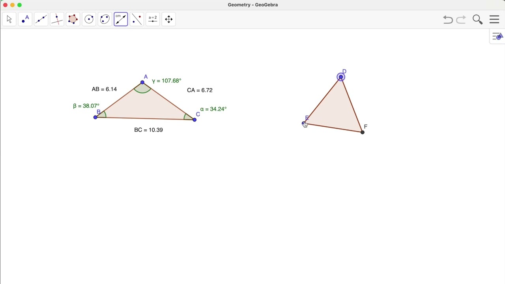Image resolution: width=505 pixels, height=284 pixels.
Task: Select the Perpendicular Line tool
Action: (x=57, y=19)
